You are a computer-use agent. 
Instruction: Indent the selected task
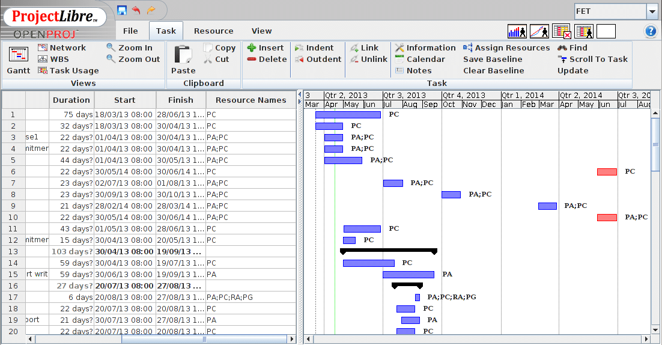pos(314,47)
